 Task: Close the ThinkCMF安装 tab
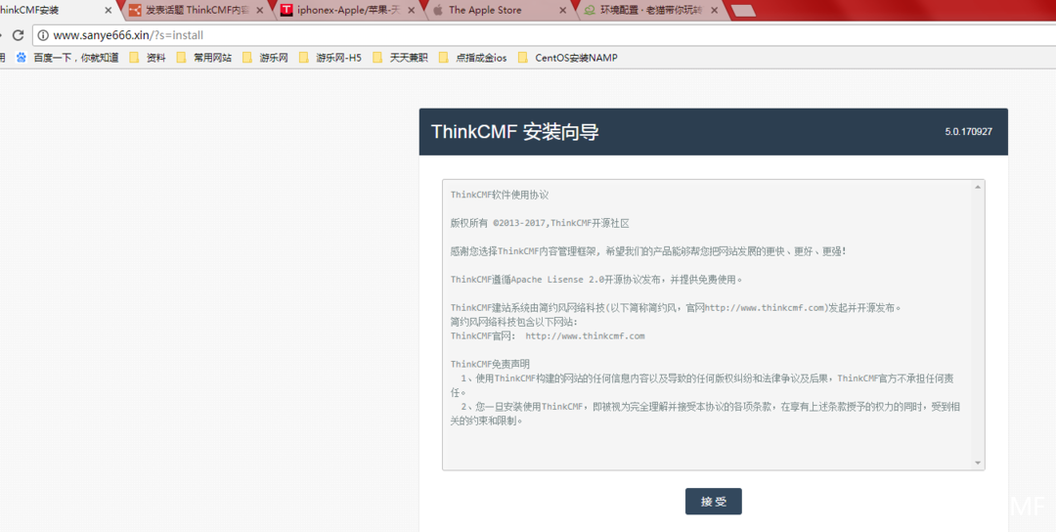click(108, 10)
